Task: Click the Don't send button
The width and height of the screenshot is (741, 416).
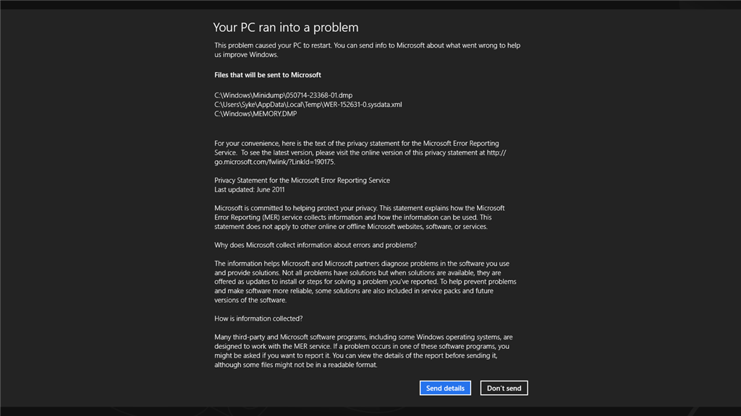Action: click(504, 388)
